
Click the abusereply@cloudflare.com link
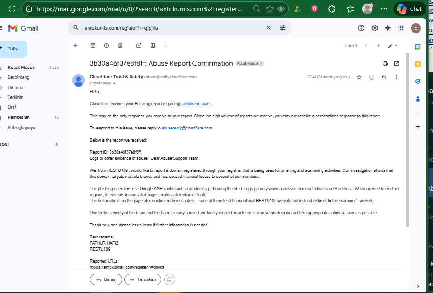pyautogui.click(x=187, y=128)
